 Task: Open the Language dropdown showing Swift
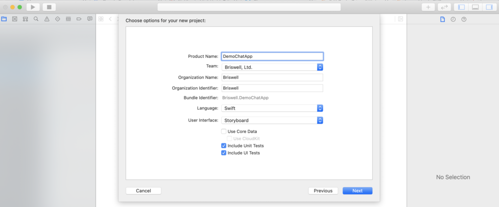(x=272, y=108)
